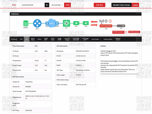152x114 pixels.
Task: Click the globe internet icon above ONT
Action: click(106, 21)
